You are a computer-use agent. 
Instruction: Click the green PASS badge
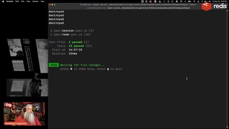click(54, 65)
